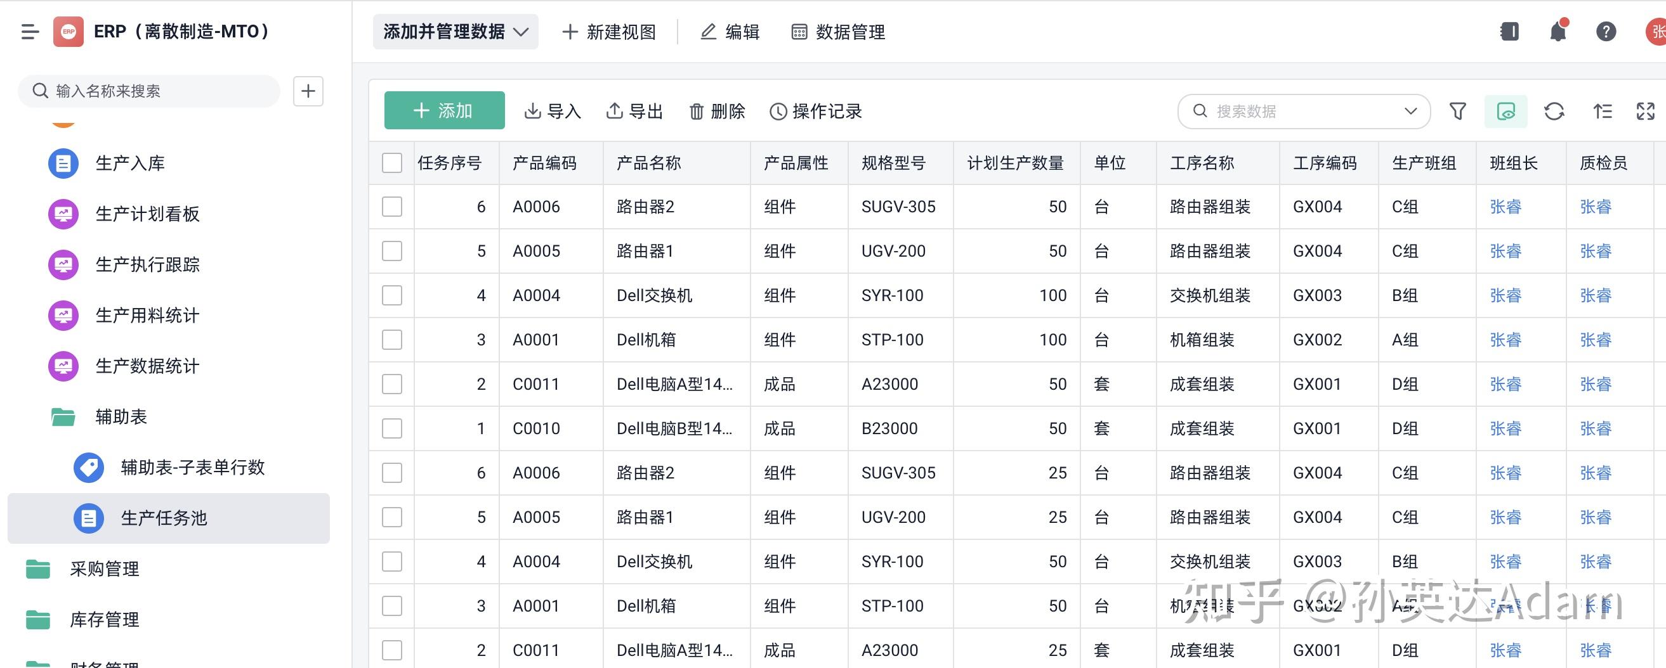Image resolution: width=1666 pixels, height=668 pixels.
Task: Click 新建视图 to create a view
Action: 608,32
